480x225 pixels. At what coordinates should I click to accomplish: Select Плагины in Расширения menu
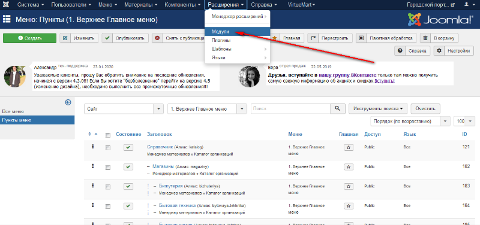pos(237,40)
